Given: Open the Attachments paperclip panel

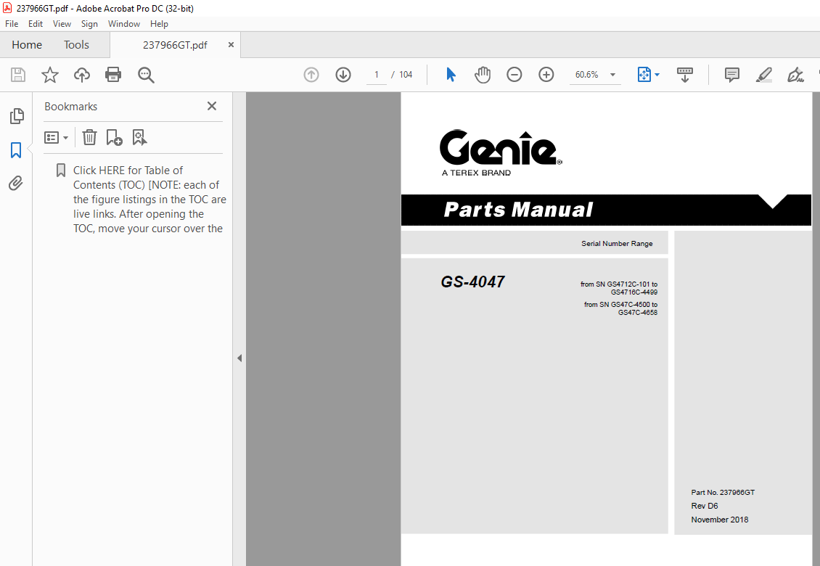Looking at the screenshot, I should point(16,183).
